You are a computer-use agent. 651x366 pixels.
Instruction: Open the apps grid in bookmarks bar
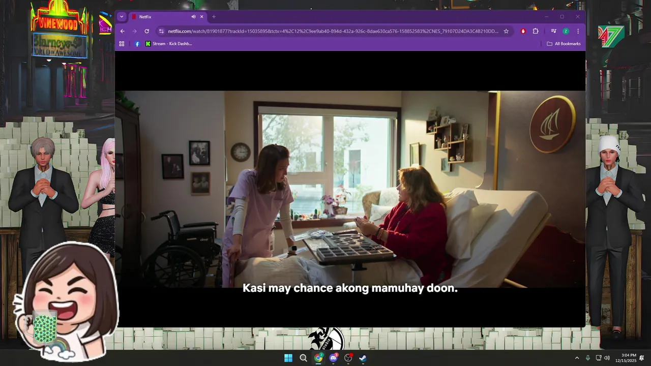[122, 44]
